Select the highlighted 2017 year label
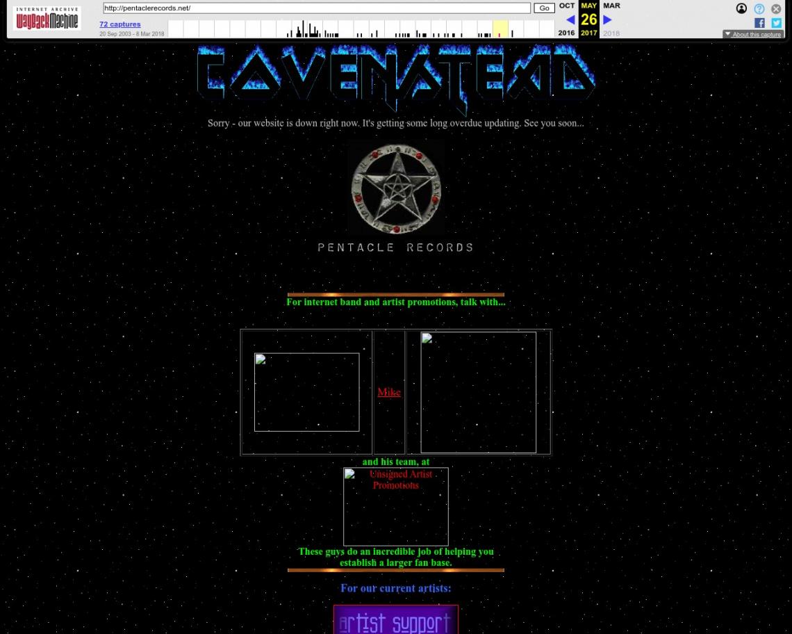 coord(588,33)
